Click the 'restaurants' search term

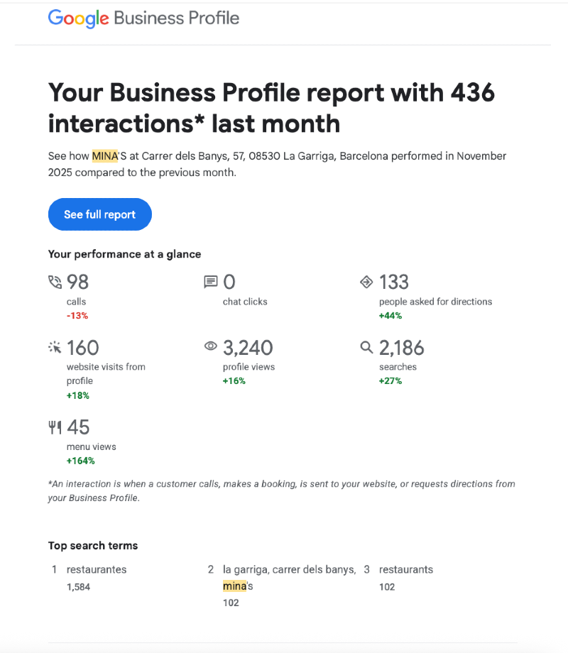click(406, 569)
